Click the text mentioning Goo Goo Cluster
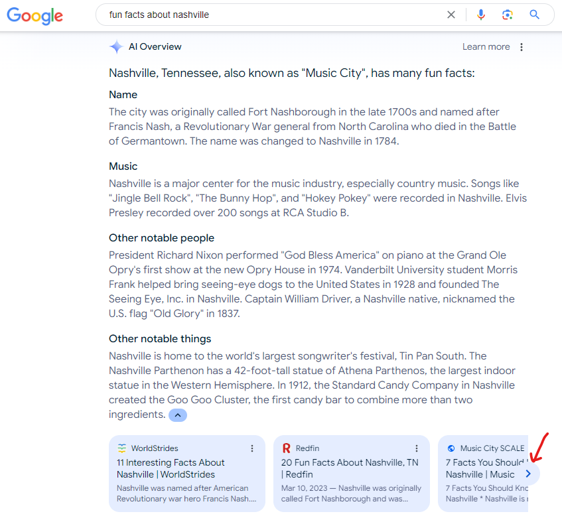The image size is (562, 524). pyautogui.click(x=312, y=385)
